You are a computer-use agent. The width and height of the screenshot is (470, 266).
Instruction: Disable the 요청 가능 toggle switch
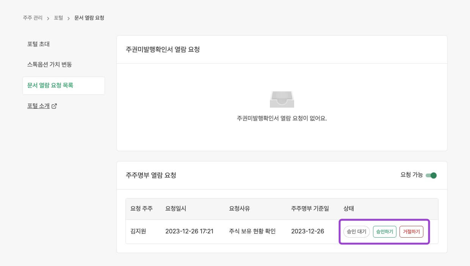tap(431, 175)
